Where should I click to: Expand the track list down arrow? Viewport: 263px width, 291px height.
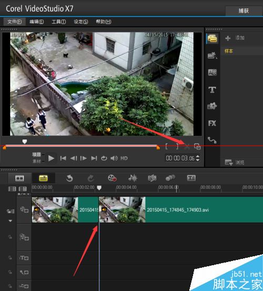tap(11, 221)
